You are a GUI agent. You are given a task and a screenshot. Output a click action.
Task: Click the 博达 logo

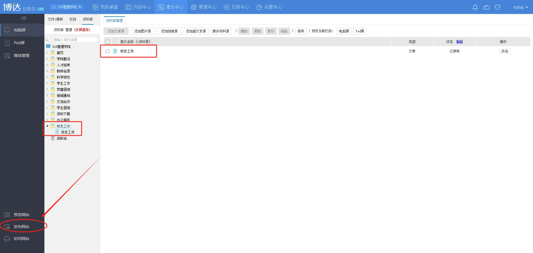(x=12, y=7)
